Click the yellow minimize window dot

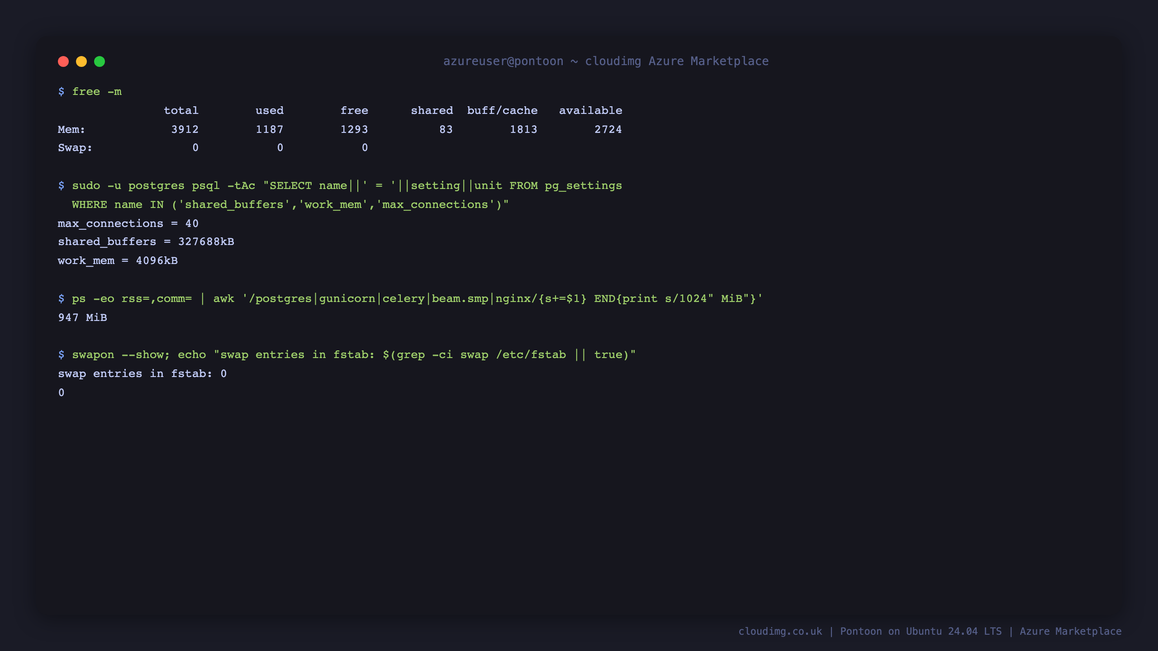81,61
